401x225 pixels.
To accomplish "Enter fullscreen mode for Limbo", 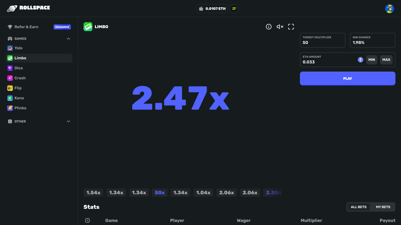I will [291, 27].
